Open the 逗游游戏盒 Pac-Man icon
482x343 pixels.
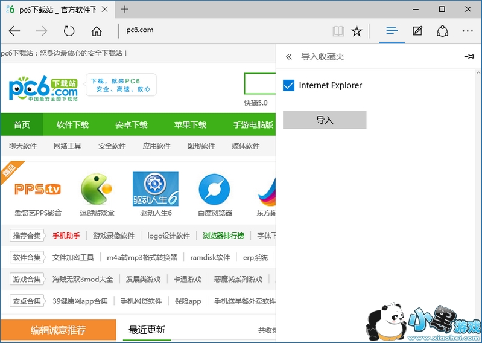tap(97, 189)
